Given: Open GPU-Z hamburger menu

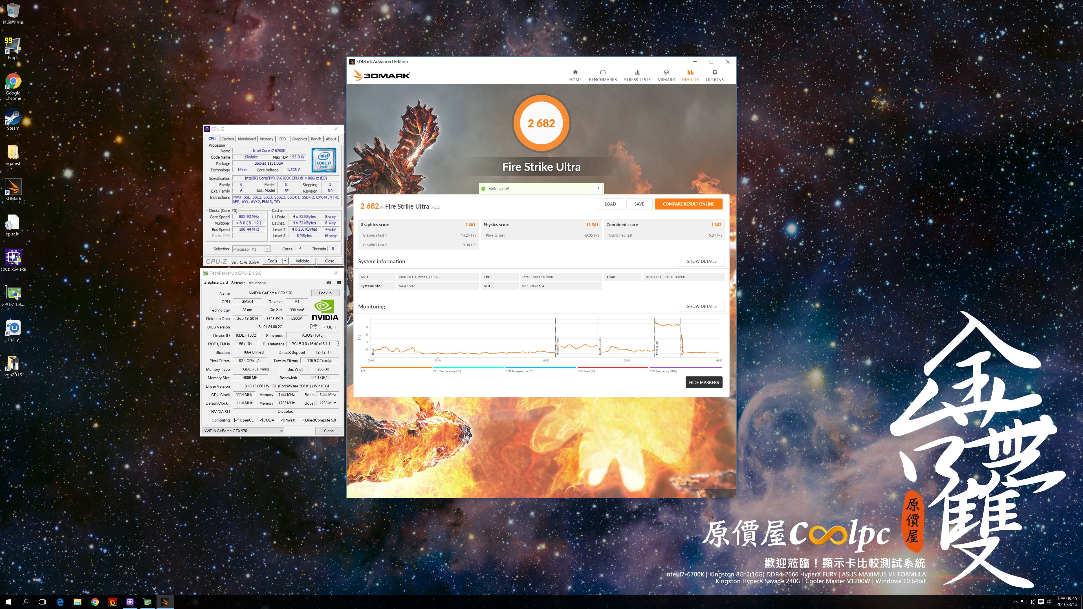Looking at the screenshot, I should click(x=339, y=283).
